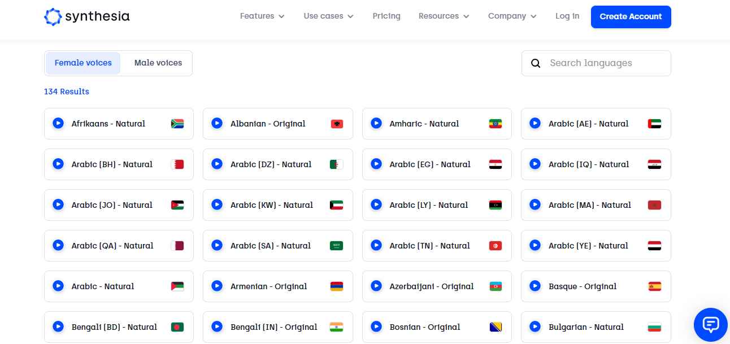Play the Afrikaans - Natural voice sample
This screenshot has width=730, height=344.
pos(58,123)
